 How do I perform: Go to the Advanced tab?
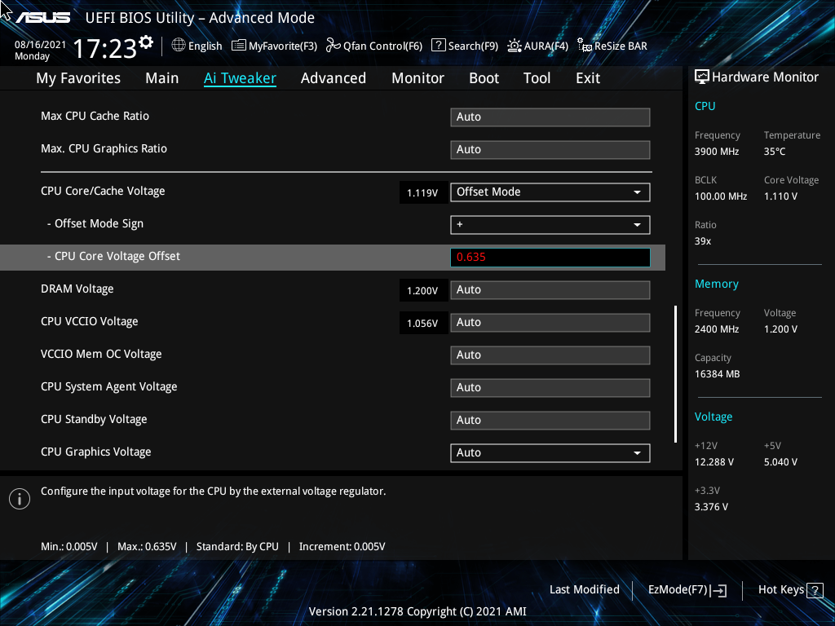pos(334,78)
